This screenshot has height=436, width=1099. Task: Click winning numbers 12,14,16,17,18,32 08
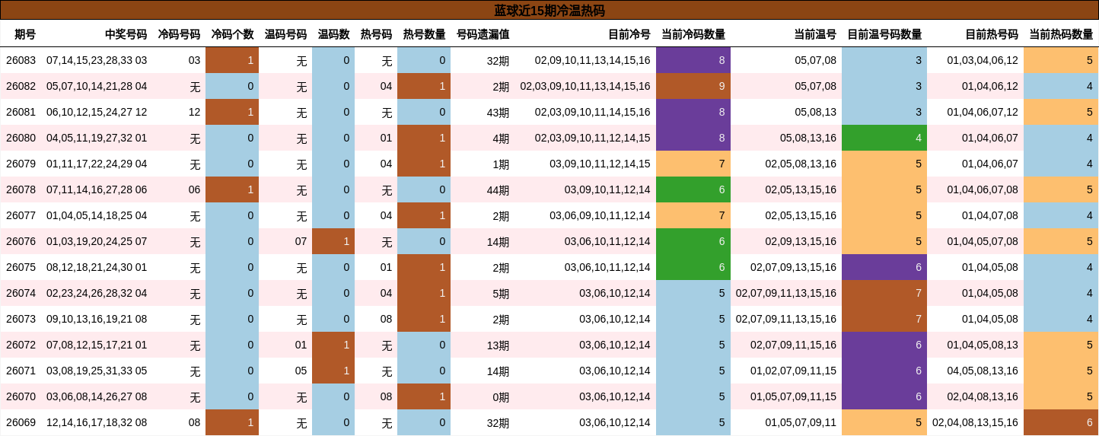[x=97, y=422]
